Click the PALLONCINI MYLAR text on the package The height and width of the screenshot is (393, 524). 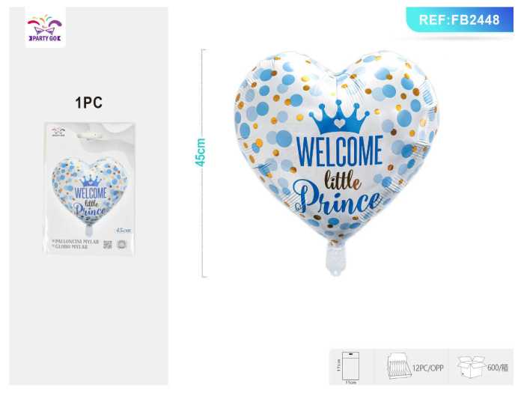76,241
